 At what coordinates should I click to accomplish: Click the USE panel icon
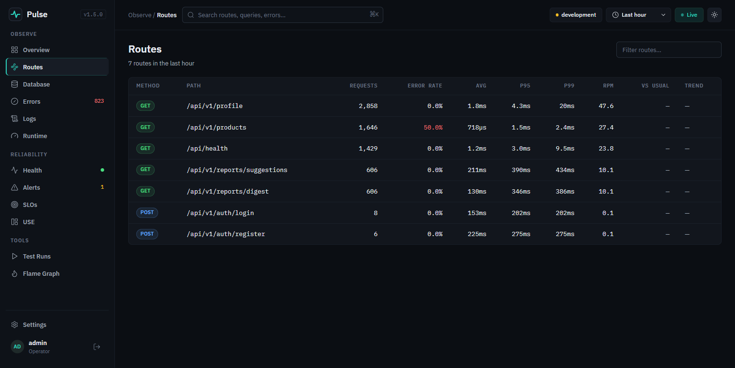(14, 222)
